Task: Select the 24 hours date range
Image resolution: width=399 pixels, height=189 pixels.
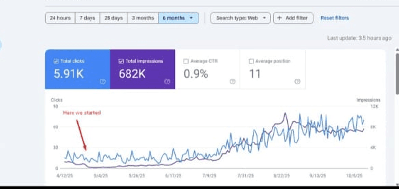Action: click(60, 18)
